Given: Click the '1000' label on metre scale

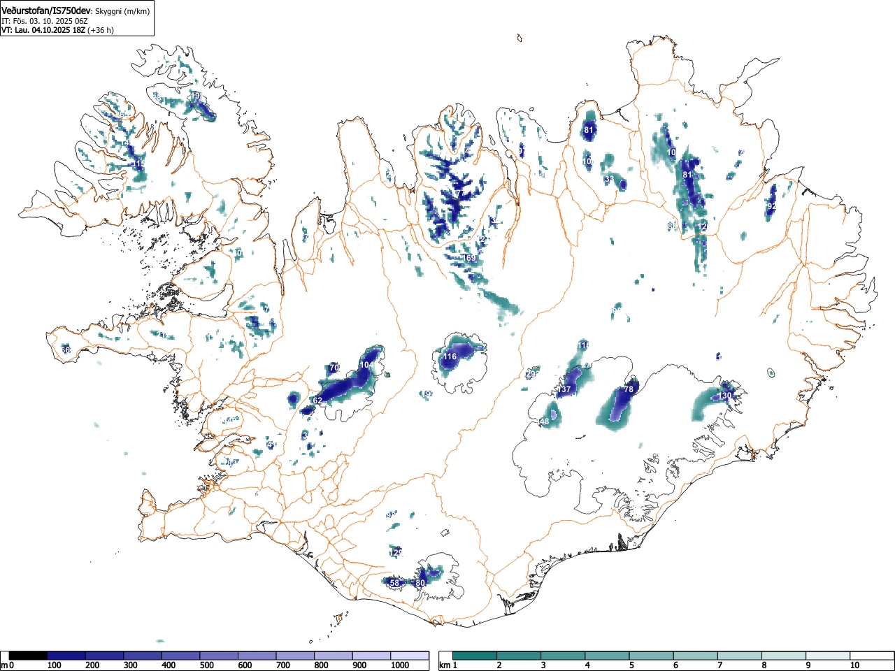Looking at the screenshot, I should [400, 665].
